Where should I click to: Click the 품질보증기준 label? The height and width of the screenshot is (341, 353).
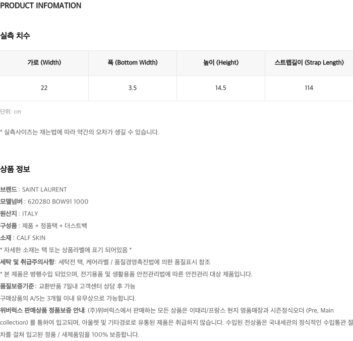coord(17,287)
